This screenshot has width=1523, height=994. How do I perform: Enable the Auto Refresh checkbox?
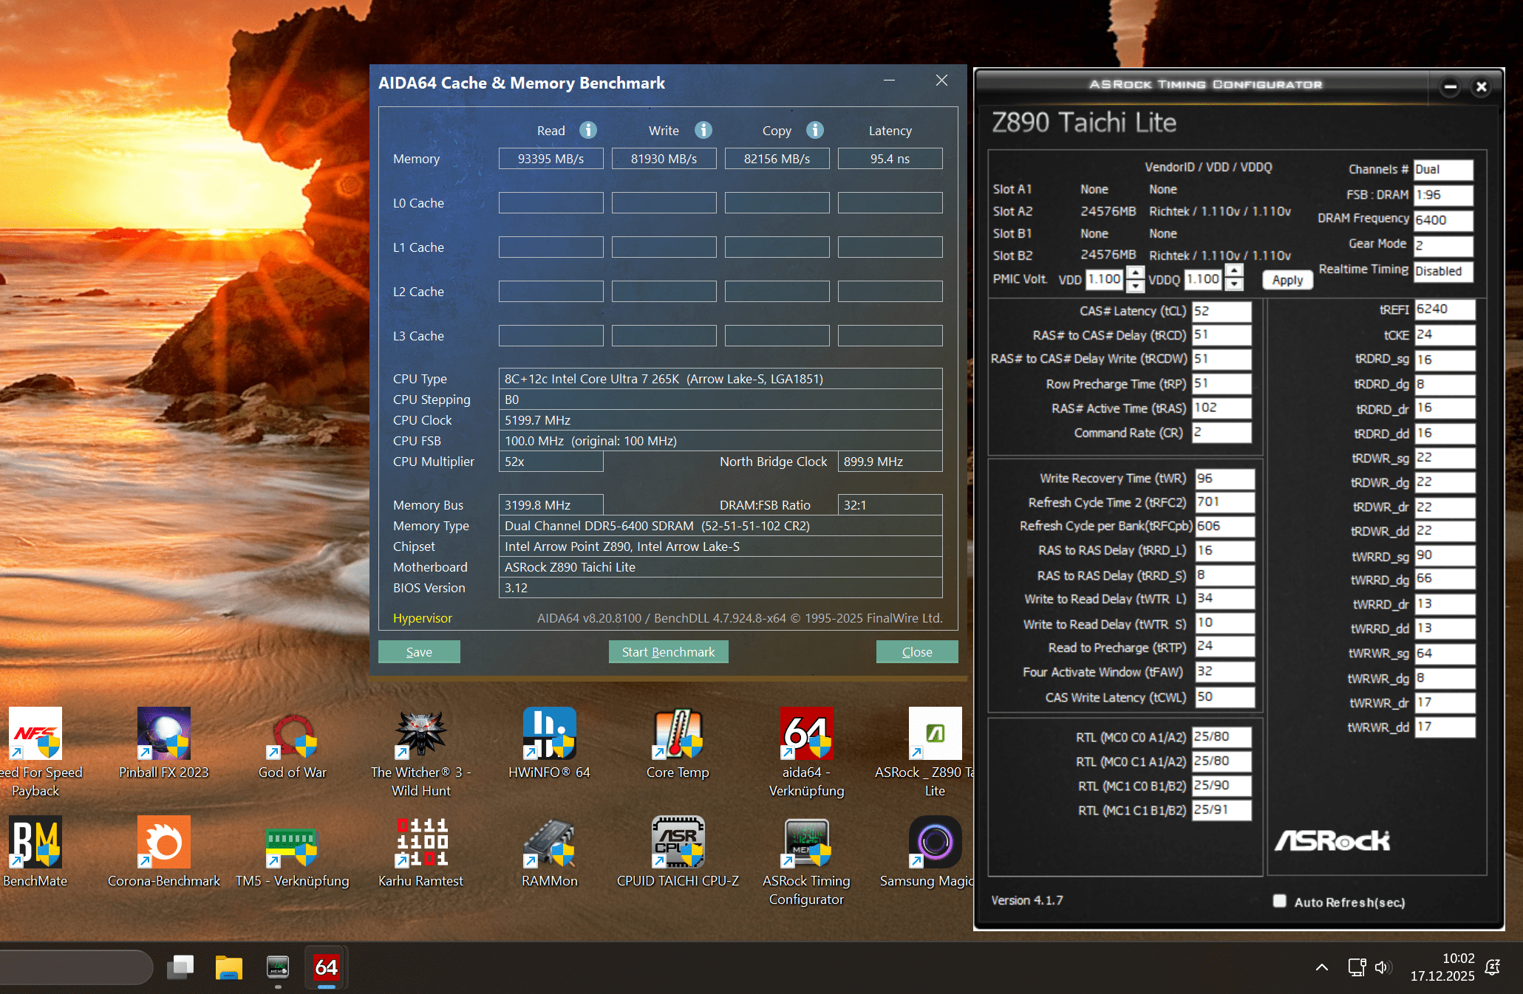tap(1280, 901)
